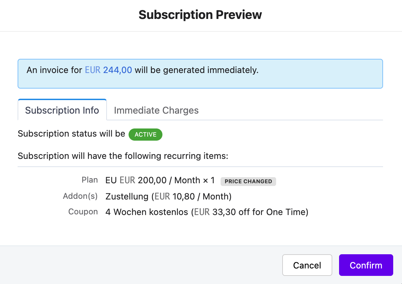Click the Zustellung addon entry
This screenshot has height=284, width=402.
click(x=169, y=196)
